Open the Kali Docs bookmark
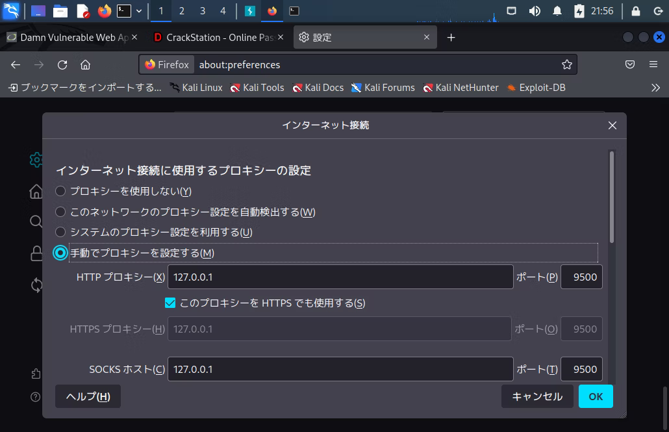669x432 pixels. 318,88
